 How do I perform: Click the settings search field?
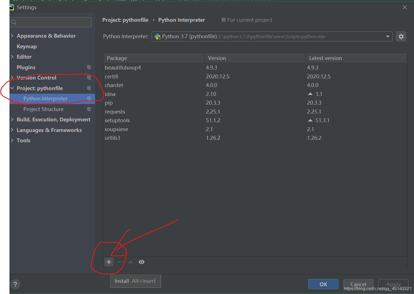coord(51,22)
